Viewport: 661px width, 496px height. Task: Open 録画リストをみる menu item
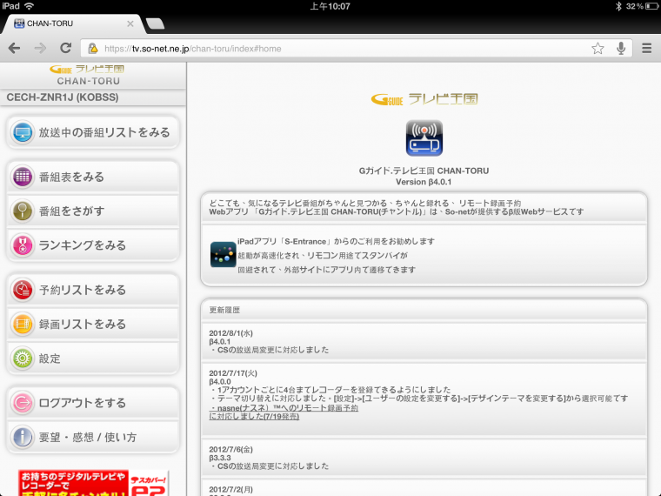pyautogui.click(x=93, y=324)
